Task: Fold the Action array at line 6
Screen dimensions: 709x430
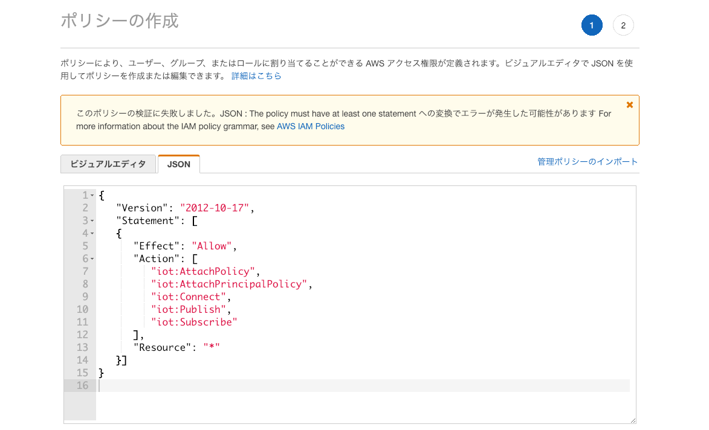Action: (x=92, y=259)
